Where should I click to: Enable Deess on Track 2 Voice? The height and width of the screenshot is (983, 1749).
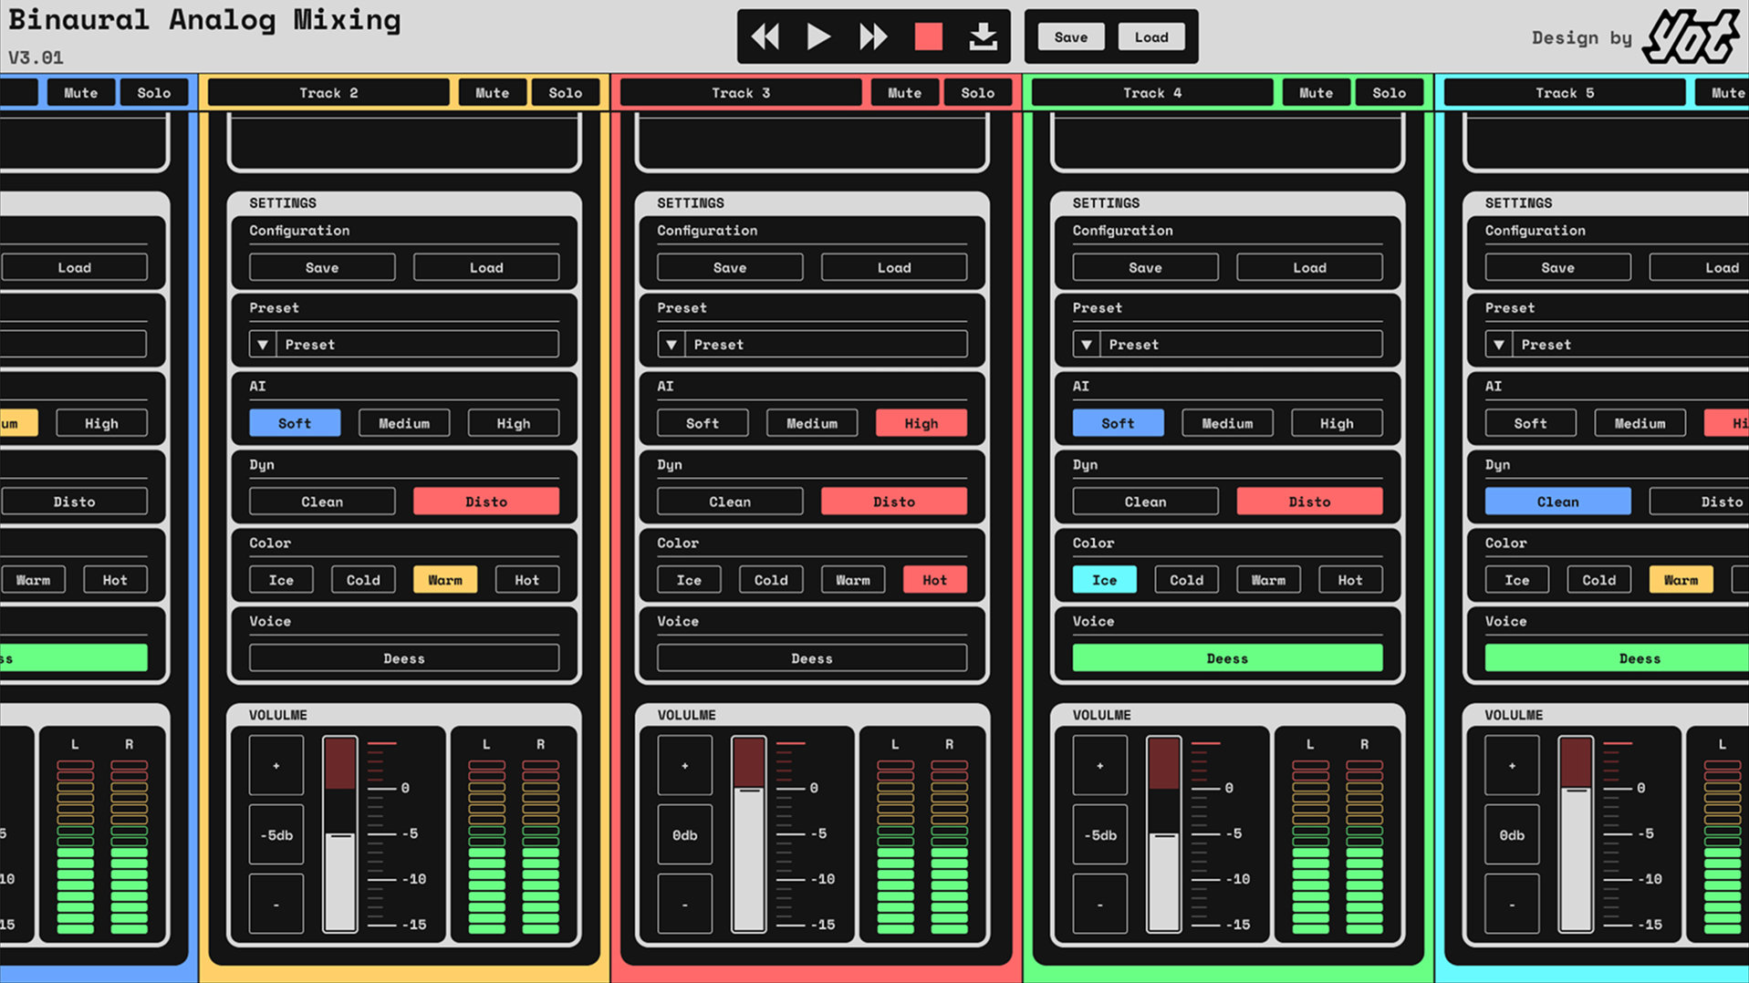point(404,658)
